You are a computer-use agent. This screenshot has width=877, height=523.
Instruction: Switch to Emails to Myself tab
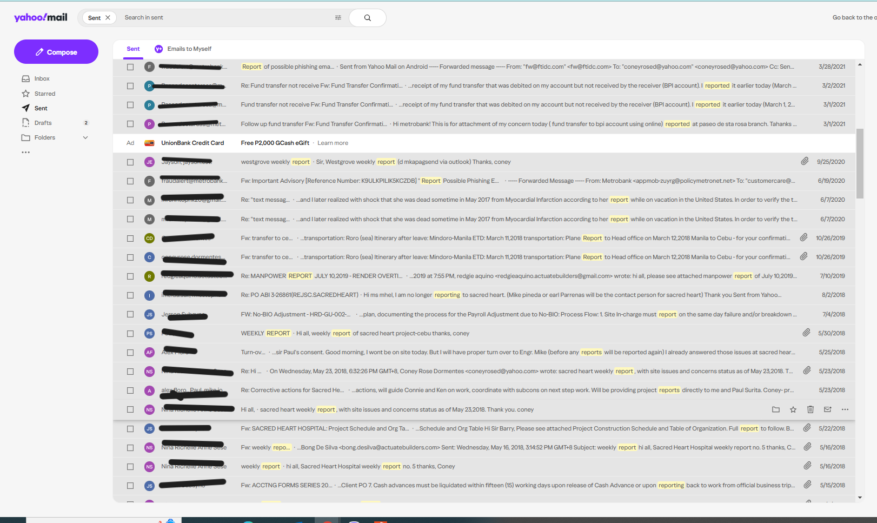189,49
